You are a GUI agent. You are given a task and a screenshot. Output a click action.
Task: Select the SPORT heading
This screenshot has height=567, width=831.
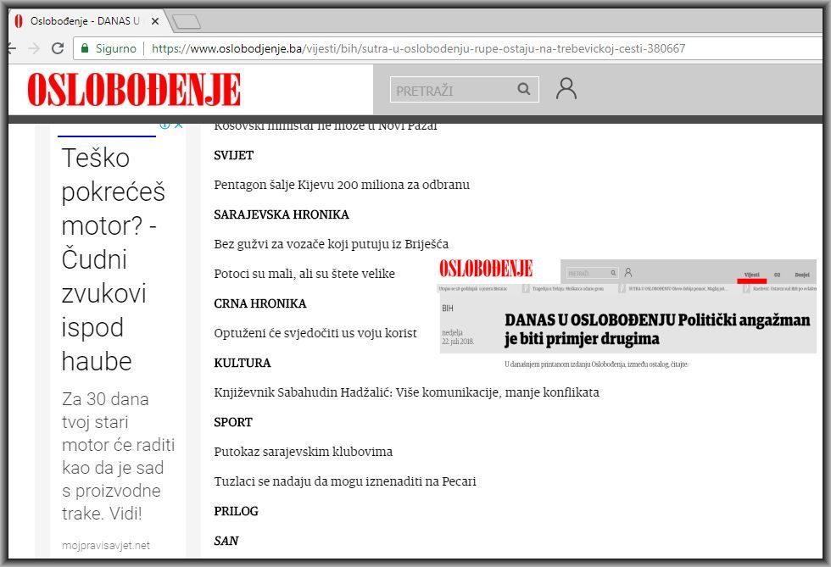pos(233,422)
